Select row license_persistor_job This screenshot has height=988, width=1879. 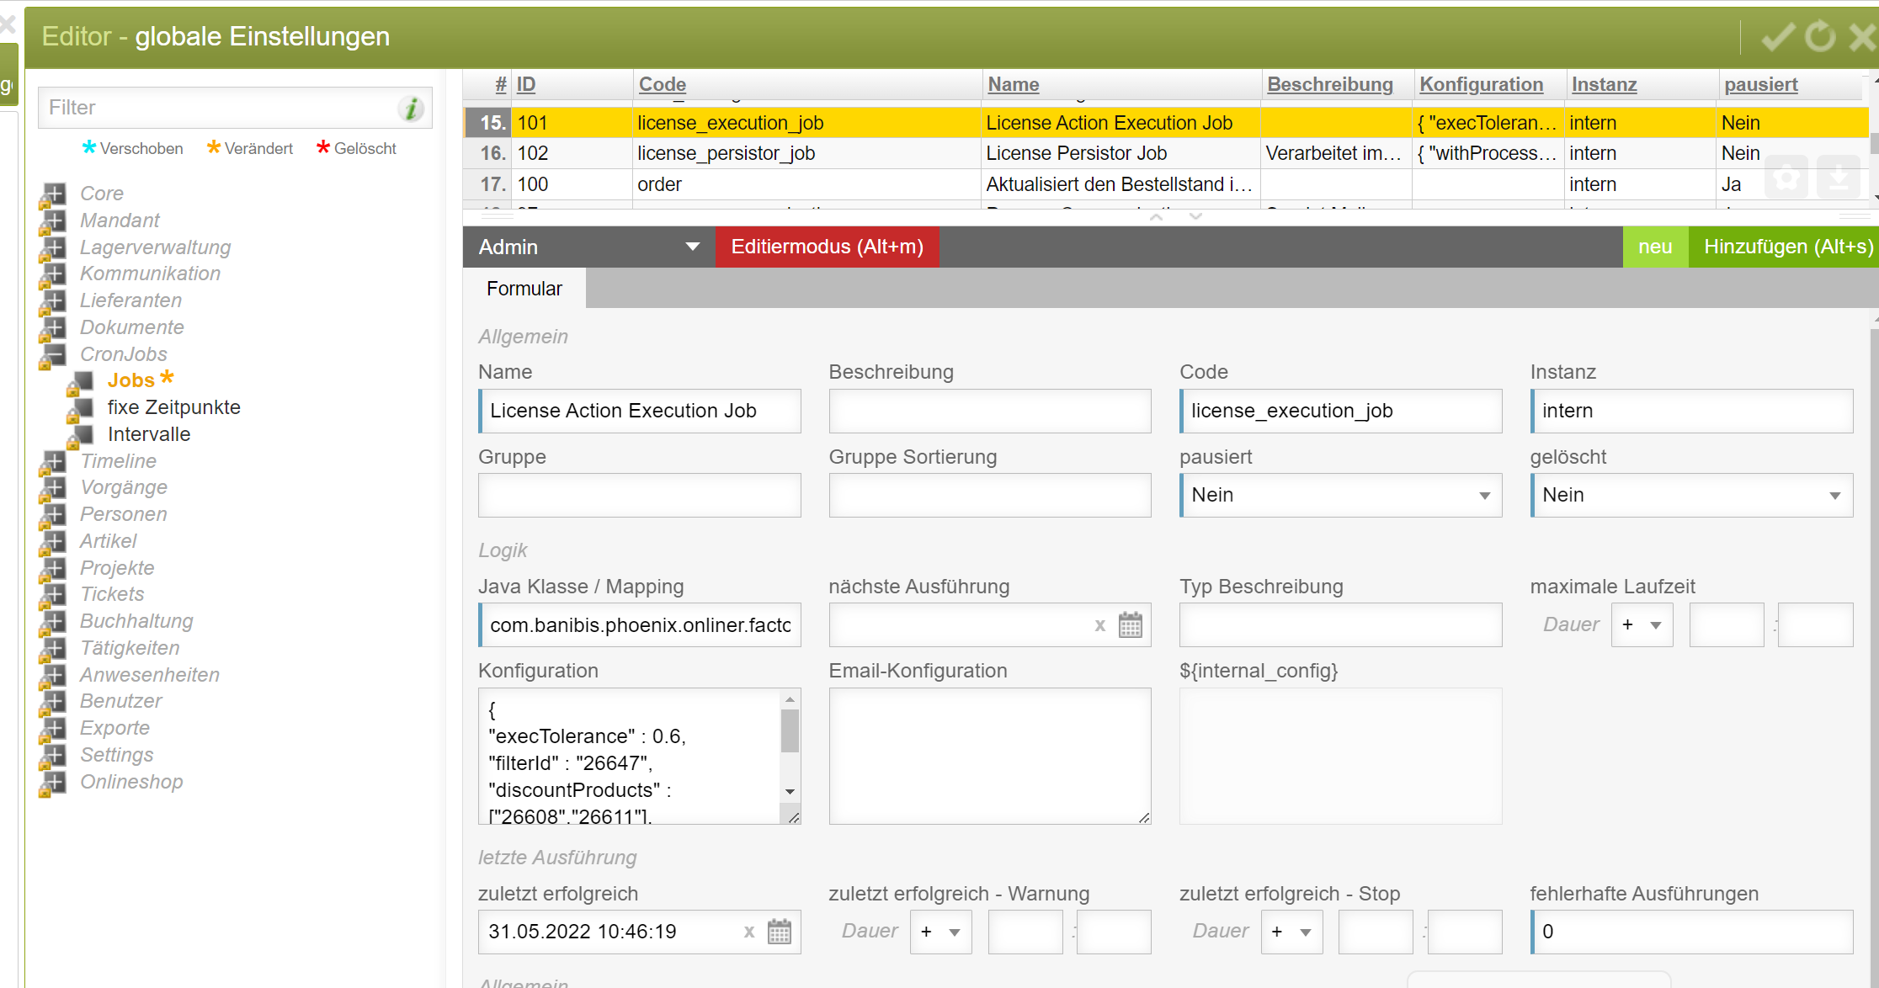[x=1165, y=153]
